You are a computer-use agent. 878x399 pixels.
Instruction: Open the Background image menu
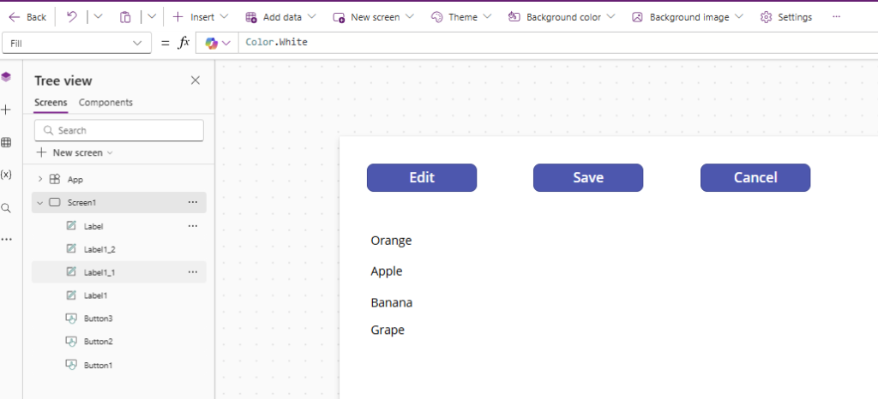tap(687, 17)
